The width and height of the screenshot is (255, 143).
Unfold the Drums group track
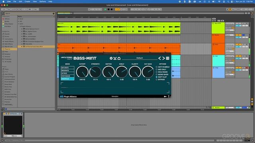[x=213, y=35]
